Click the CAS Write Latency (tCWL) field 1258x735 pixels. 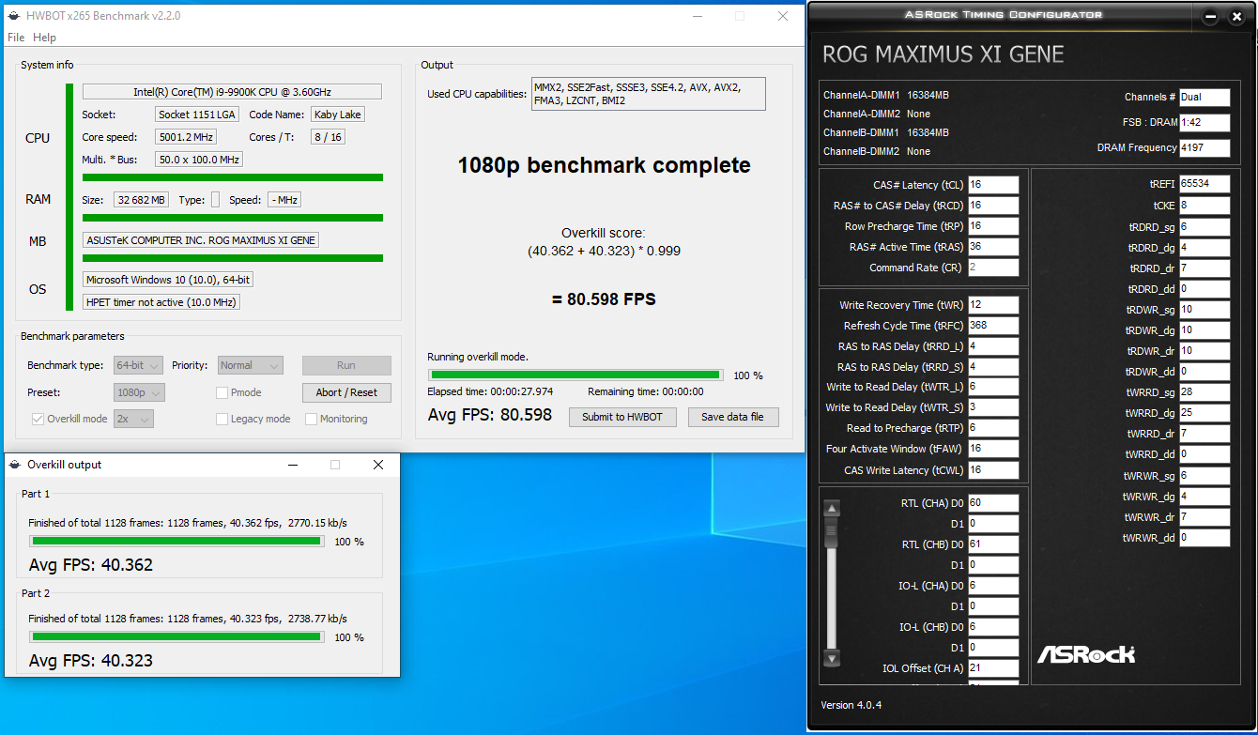click(x=993, y=470)
